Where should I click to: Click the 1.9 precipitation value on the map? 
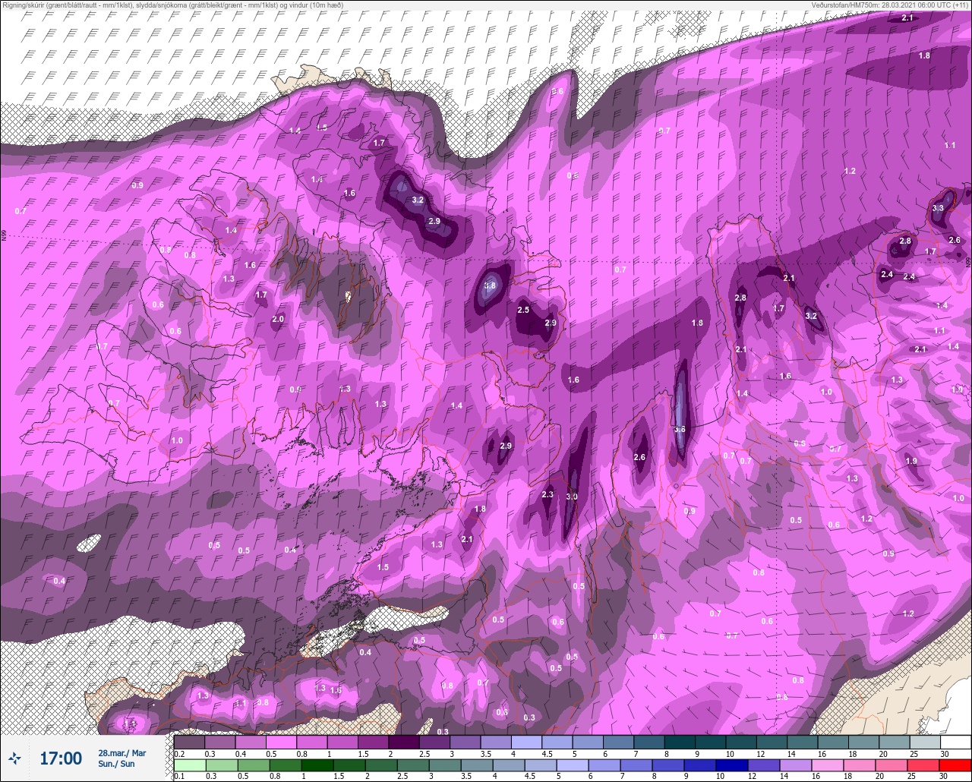(x=911, y=461)
